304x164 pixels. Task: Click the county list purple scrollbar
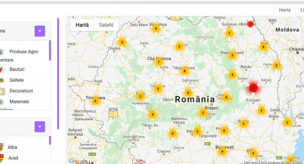(x=50, y=140)
